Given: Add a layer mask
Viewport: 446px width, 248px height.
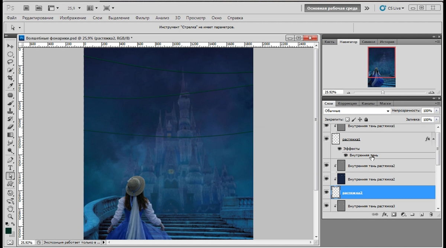Looking at the screenshot, I should tap(394, 215).
